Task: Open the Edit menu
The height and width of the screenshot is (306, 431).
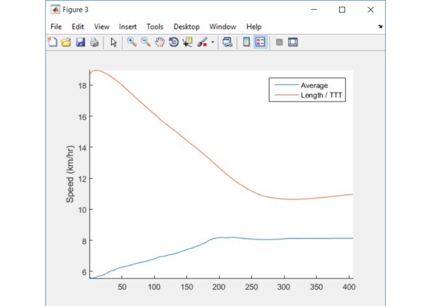Action: click(x=78, y=27)
